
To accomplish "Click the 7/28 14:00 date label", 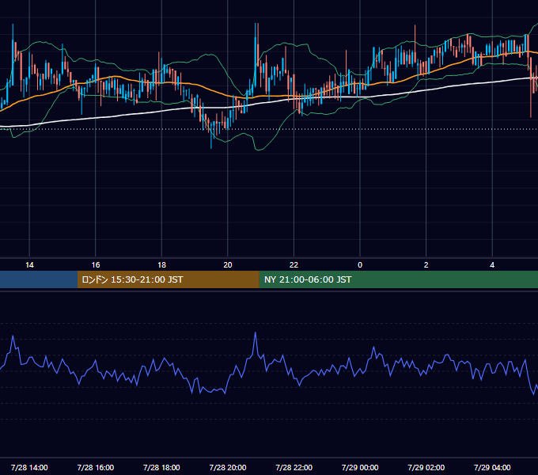I will [29, 467].
